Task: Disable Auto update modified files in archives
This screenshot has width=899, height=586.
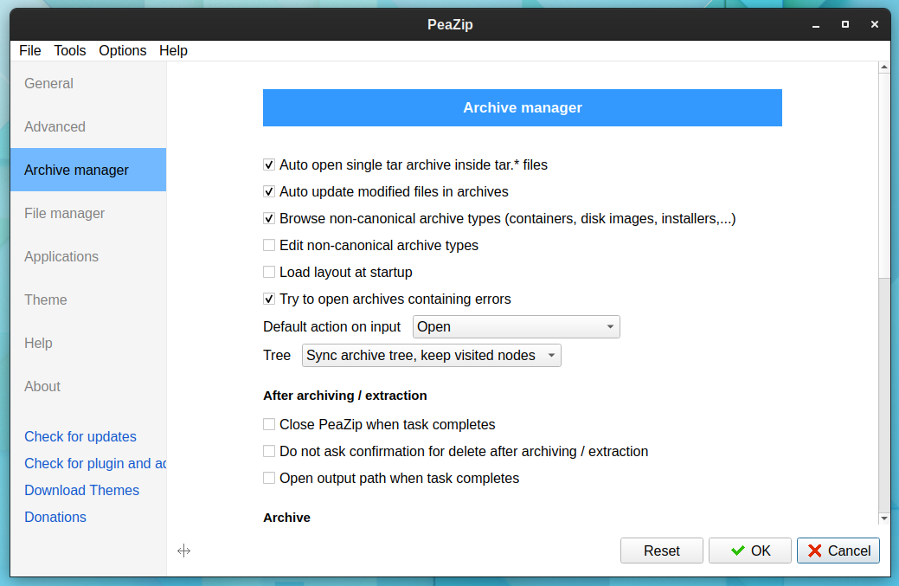Action: click(269, 191)
